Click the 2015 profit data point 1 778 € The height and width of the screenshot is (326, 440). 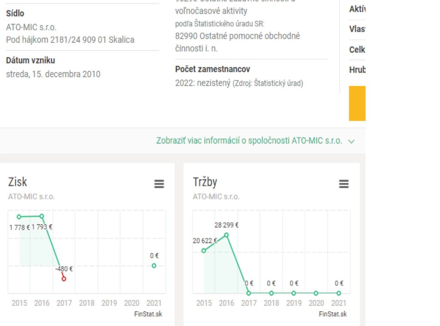(19, 216)
